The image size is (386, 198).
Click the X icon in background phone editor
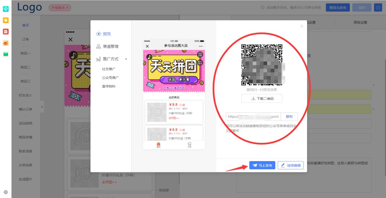click(70, 39)
